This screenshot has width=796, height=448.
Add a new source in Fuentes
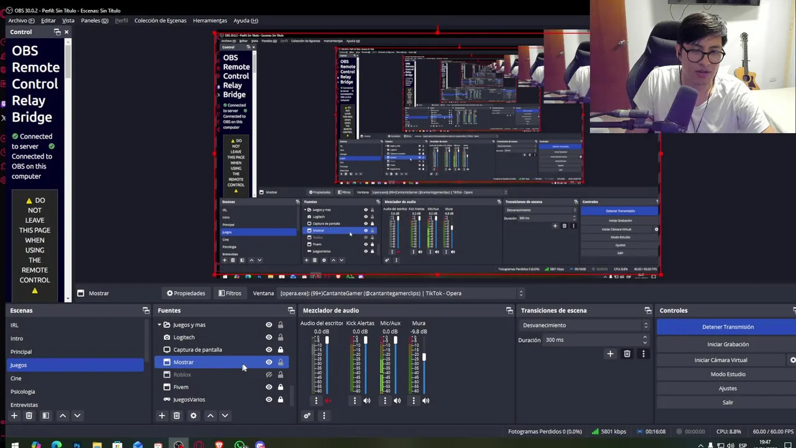click(162, 416)
